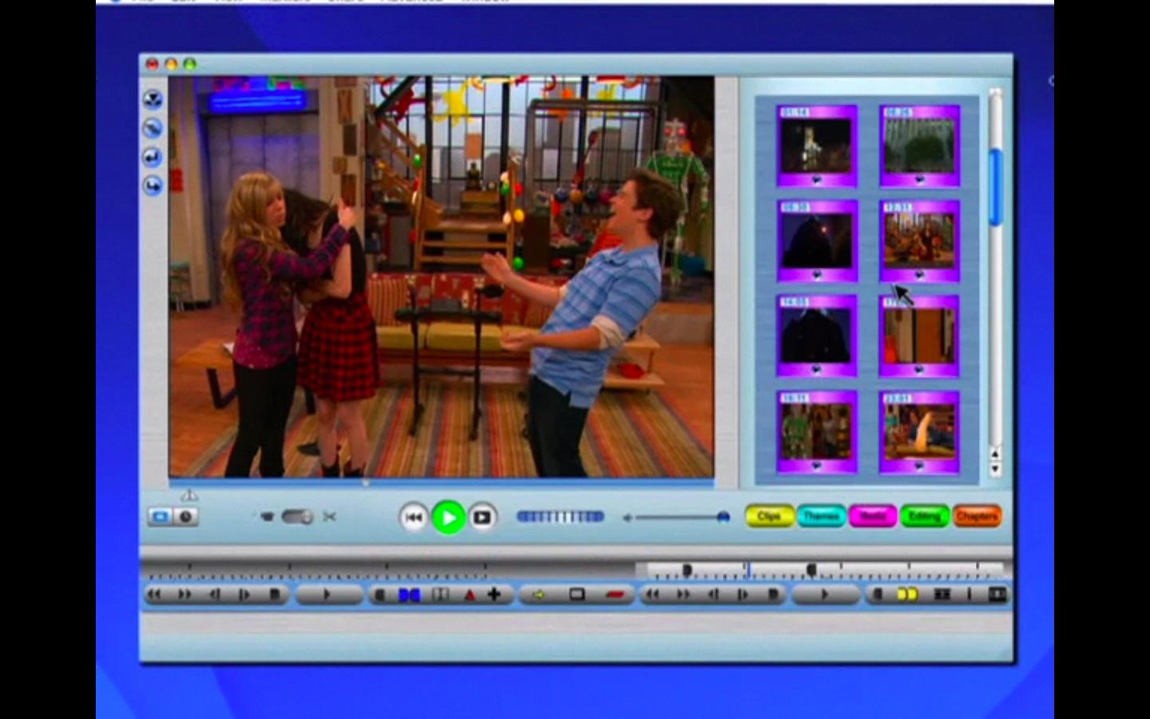Click the fullscreen playback button
The height and width of the screenshot is (719, 1150).
coord(482,518)
